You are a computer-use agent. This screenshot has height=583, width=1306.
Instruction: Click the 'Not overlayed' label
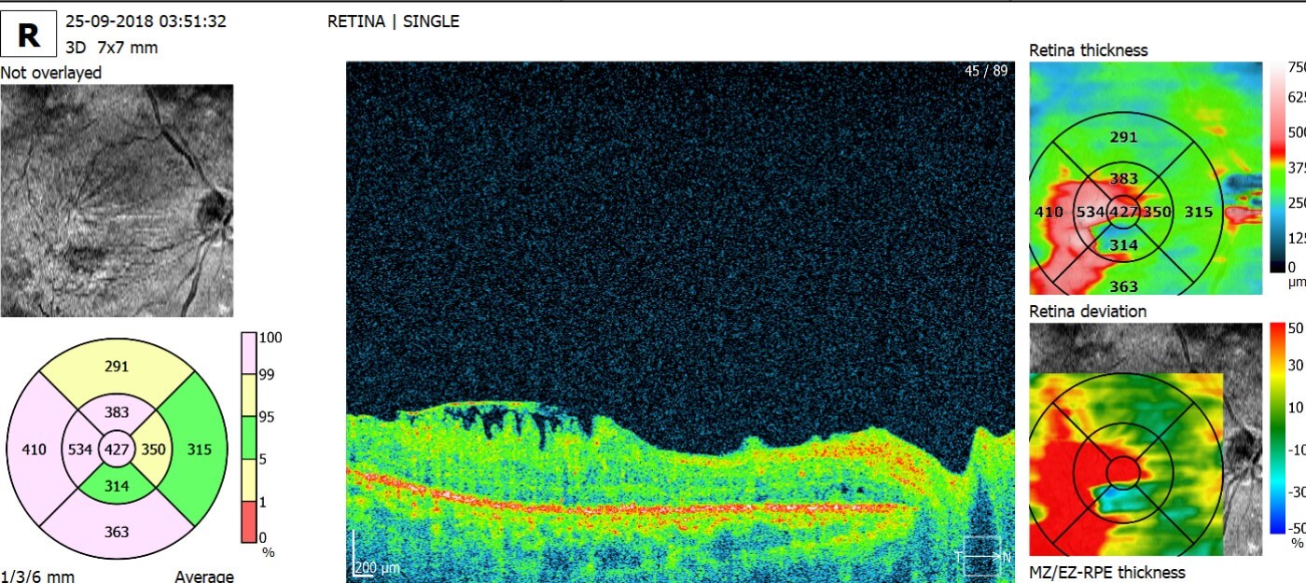pyautogui.click(x=51, y=73)
